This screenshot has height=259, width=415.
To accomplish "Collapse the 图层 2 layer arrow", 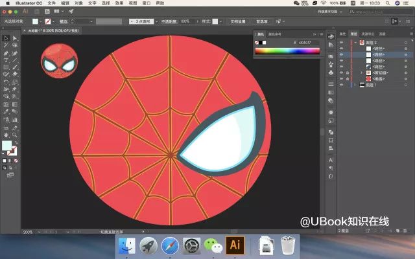I will coord(355,42).
